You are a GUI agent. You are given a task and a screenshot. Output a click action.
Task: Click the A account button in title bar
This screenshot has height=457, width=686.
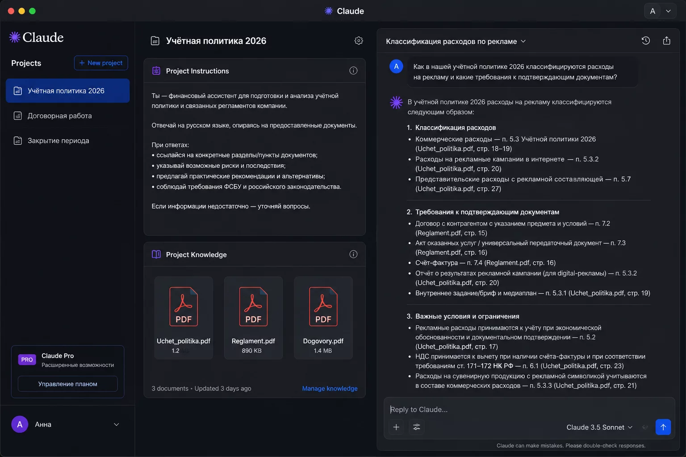coord(653,11)
